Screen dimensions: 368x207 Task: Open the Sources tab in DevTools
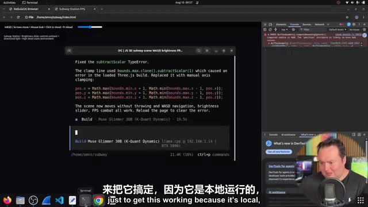tap(306, 24)
